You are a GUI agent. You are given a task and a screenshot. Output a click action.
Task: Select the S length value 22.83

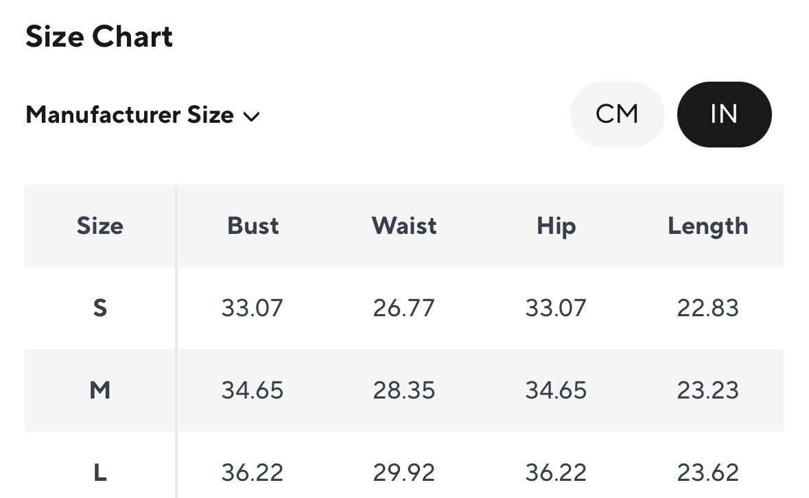tap(707, 308)
